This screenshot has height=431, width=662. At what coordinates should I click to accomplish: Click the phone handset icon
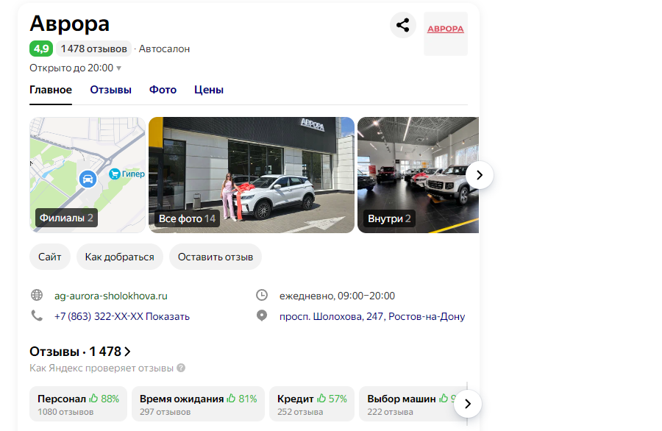coord(37,316)
